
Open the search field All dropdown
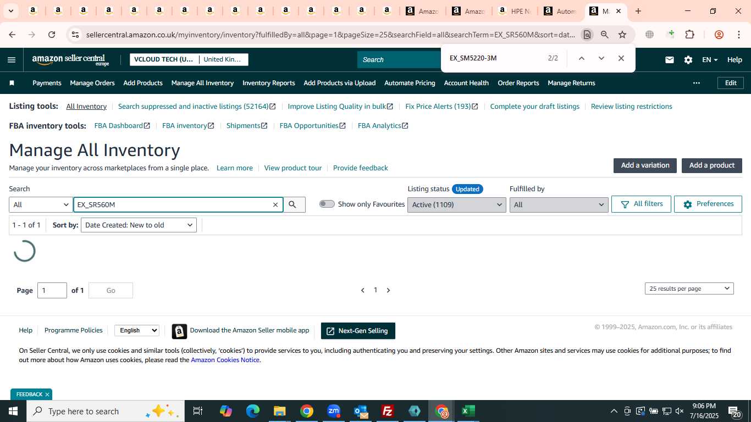click(x=41, y=204)
